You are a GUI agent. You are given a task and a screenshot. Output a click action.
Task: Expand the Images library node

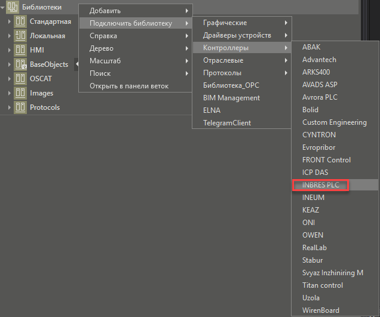tap(9, 93)
